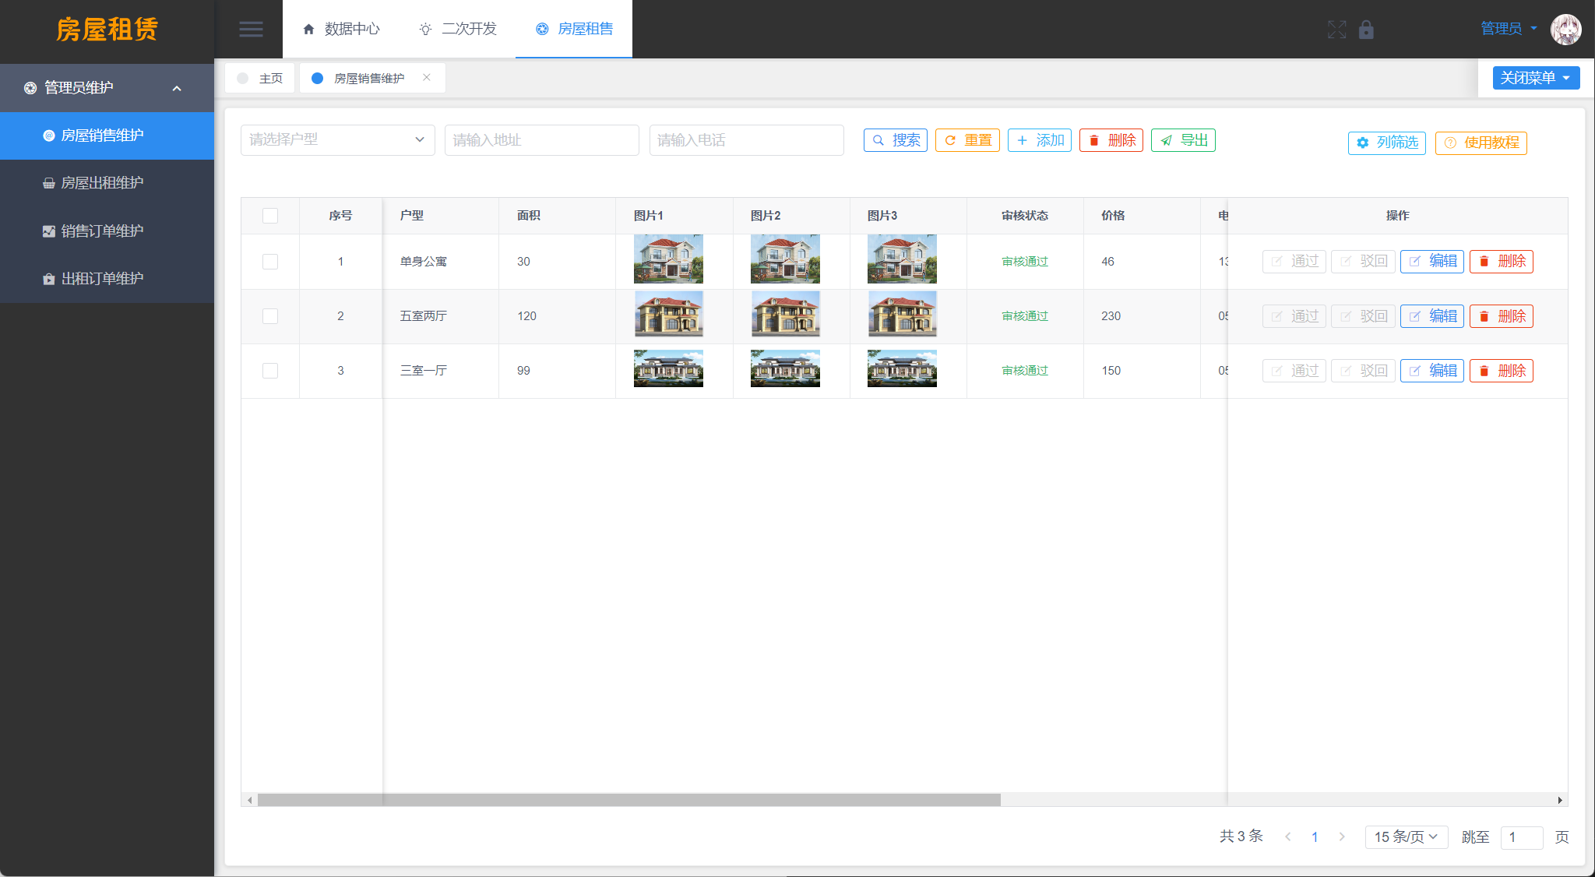The image size is (1595, 877).
Task: Open the 列筛选 column filter settings
Action: pyautogui.click(x=1386, y=143)
